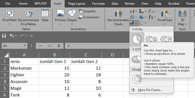Save the workbook with the floppy icon
The height and width of the screenshot is (98, 195).
point(4,36)
